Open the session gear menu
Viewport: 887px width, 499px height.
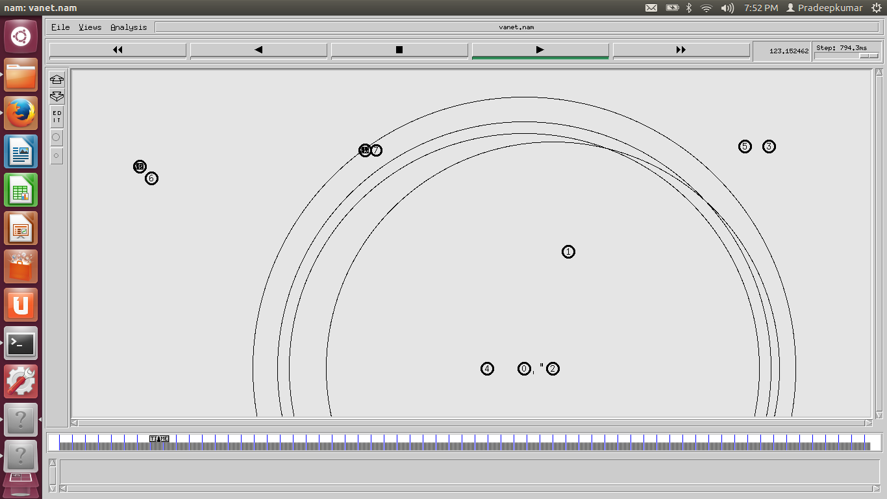click(x=876, y=8)
